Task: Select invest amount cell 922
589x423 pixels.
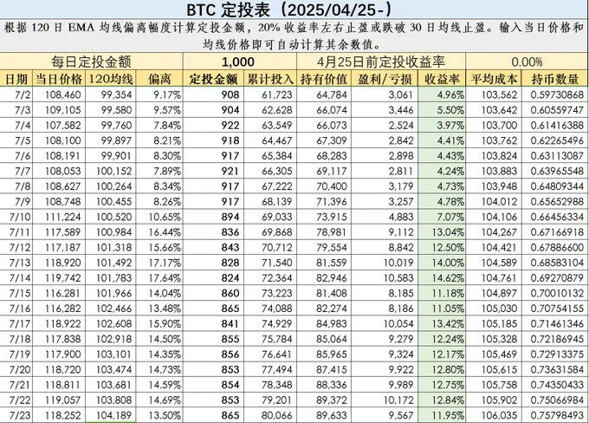Action: tap(213, 125)
